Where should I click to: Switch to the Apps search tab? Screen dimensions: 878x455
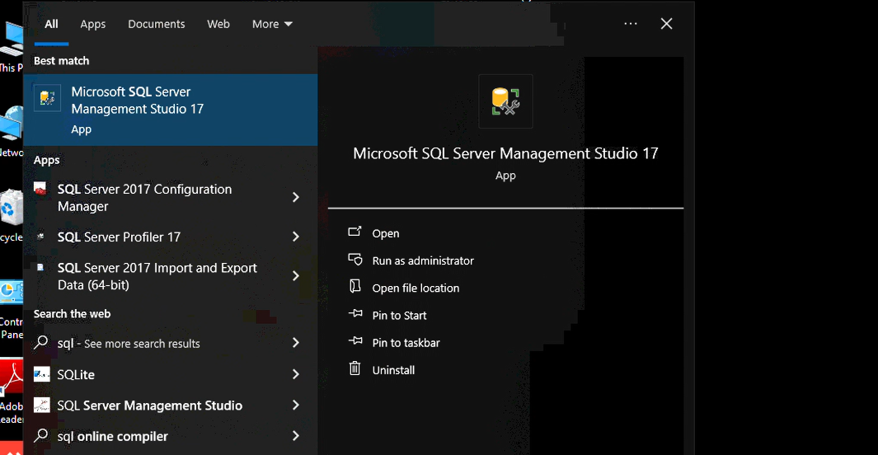[x=93, y=24]
